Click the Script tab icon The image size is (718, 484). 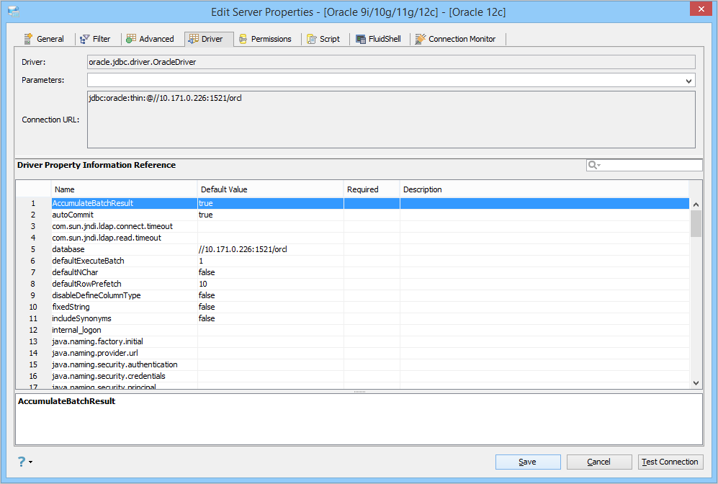[x=312, y=39]
